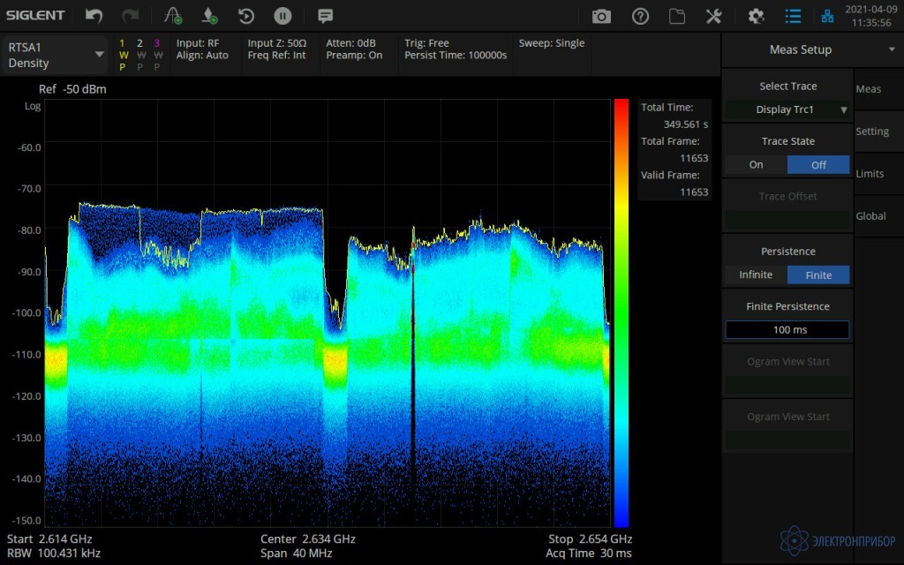This screenshot has height=565, width=904.
Task: Set Trace State to On
Action: click(757, 165)
